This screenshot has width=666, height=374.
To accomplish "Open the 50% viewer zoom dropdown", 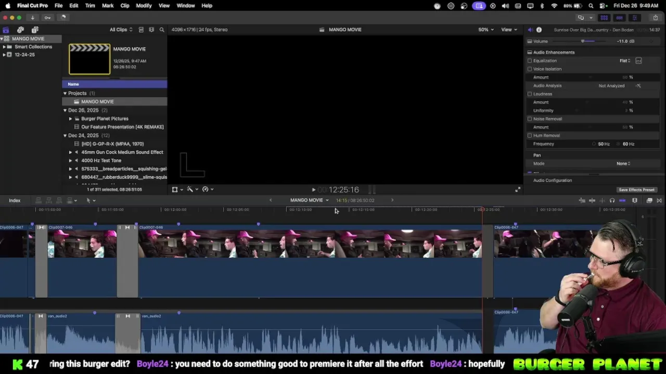I will (486, 30).
